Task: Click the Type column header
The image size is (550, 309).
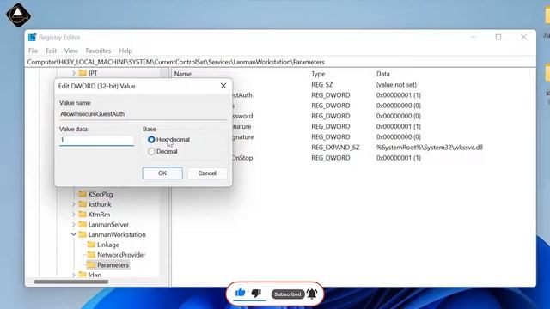Action: click(x=318, y=74)
